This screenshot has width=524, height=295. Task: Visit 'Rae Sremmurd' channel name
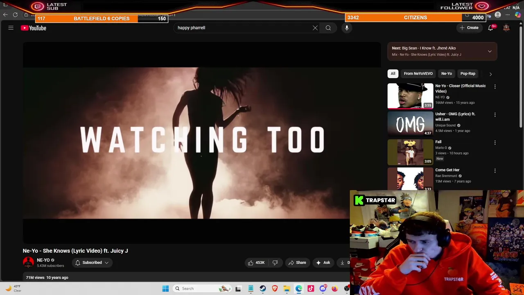click(x=446, y=176)
